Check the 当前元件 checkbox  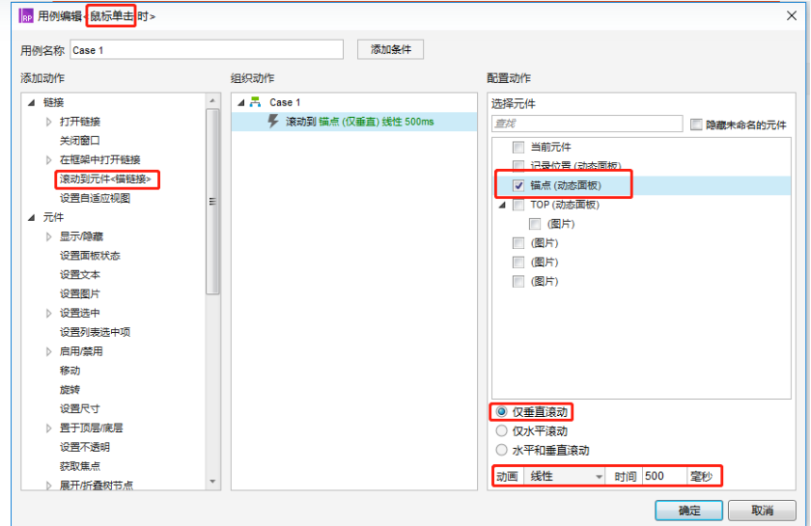coord(518,147)
